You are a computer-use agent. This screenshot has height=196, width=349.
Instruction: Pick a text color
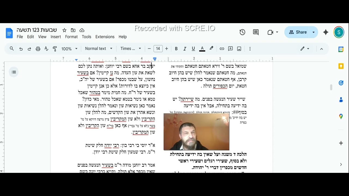pyautogui.click(x=202, y=49)
